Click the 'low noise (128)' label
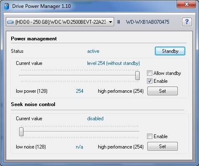The image size is (199, 166). point(31,147)
